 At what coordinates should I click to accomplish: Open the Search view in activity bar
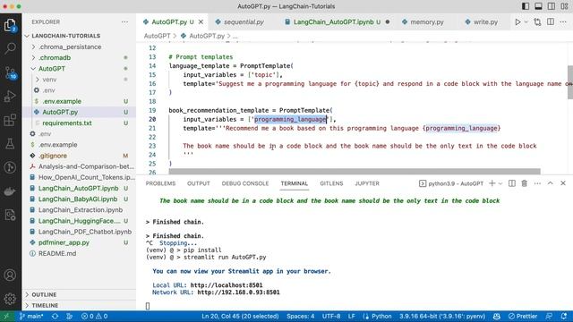(10, 48)
